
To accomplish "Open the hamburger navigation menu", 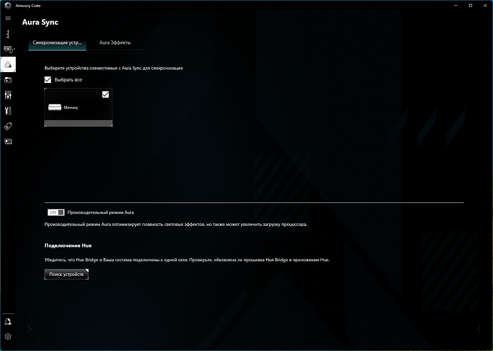I will coord(8,18).
